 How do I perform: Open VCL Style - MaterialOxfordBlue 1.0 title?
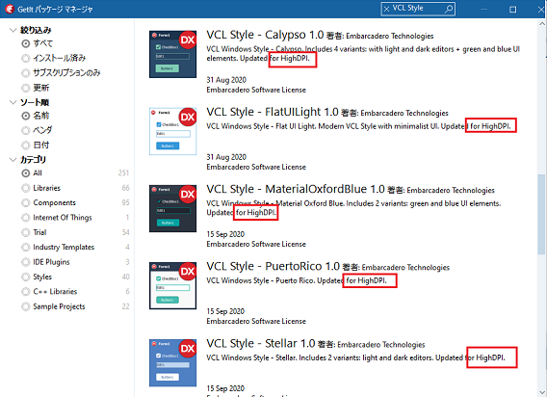[296, 189]
